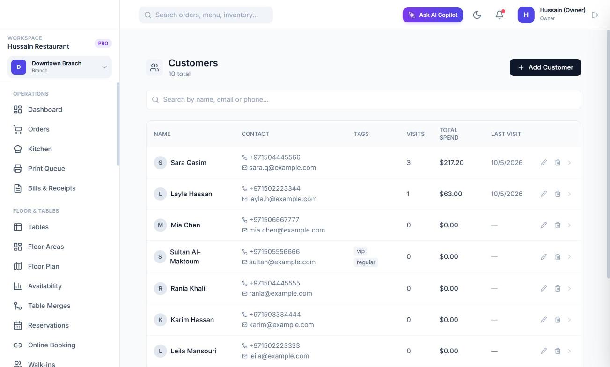The width and height of the screenshot is (610, 367).
Task: Open Kitchen in the sidebar
Action: (59, 149)
